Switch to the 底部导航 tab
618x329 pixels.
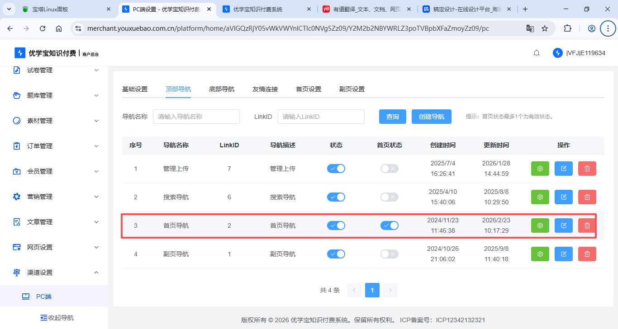(x=222, y=89)
